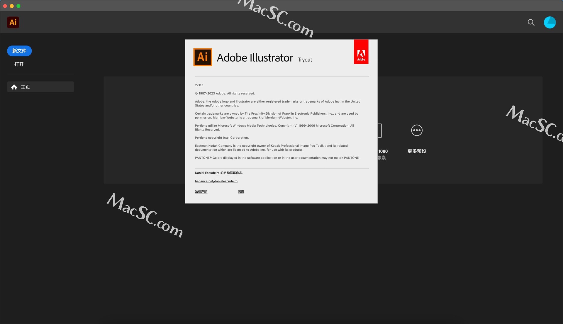Viewport: 563px width, 324px height.
Task: Select the partially hidden 1080 preset
Action: [382, 142]
